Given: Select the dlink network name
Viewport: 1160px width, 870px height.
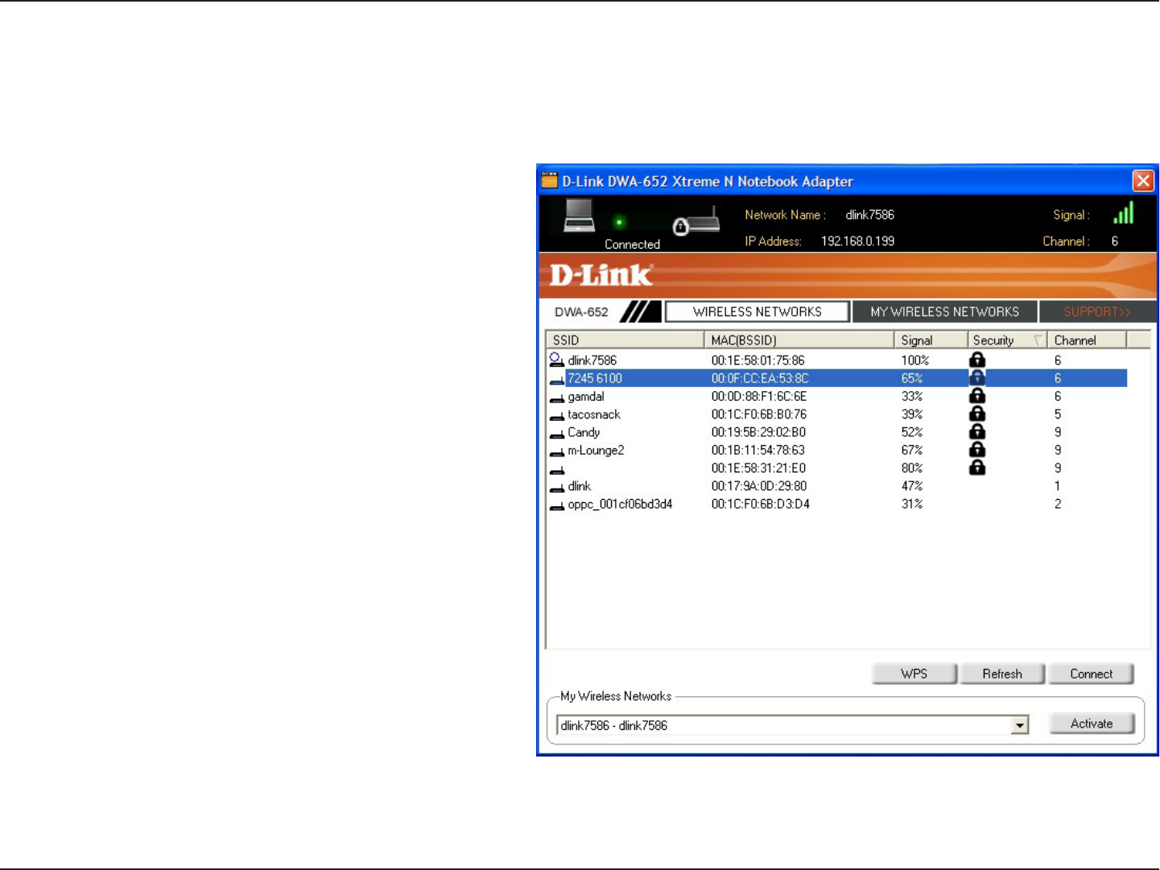Looking at the screenshot, I should 579,486.
